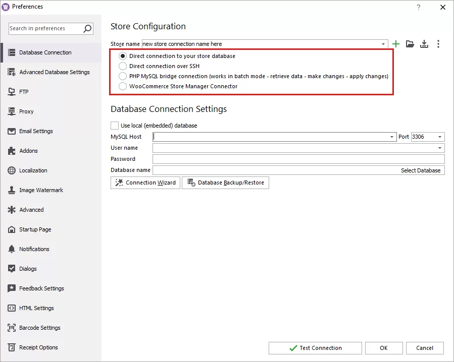This screenshot has width=454, height=362.
Task: Click the Select Database link
Action: coord(421,170)
